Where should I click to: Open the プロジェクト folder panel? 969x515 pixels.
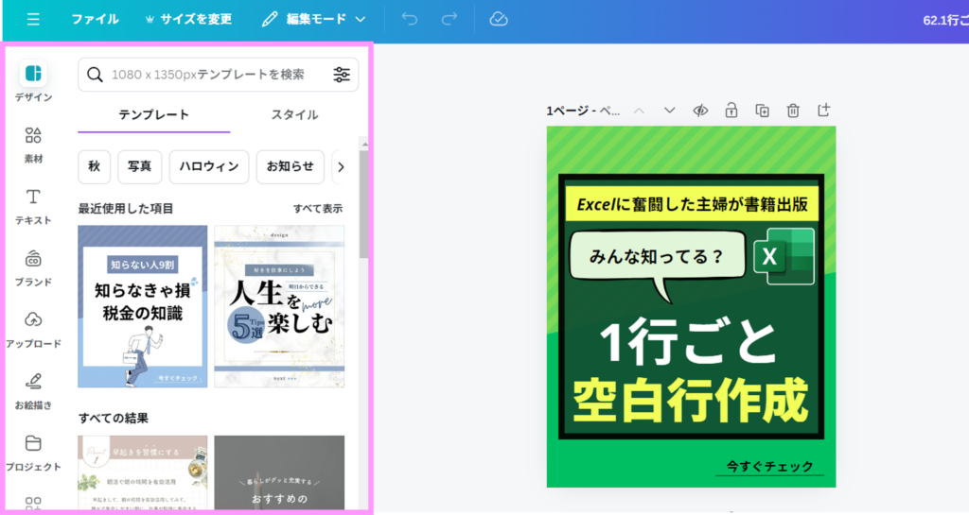point(33,452)
